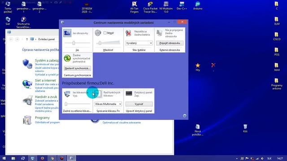Open help with the question mark icon
Image resolution: width=287 pixels, height=161 pixels.
tap(185, 116)
